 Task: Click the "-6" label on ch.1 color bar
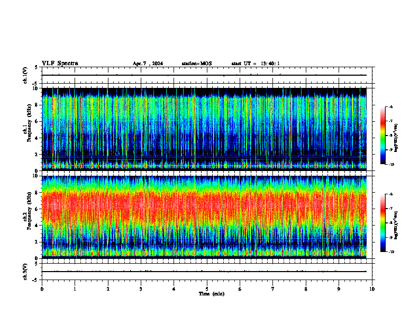coord(390,106)
